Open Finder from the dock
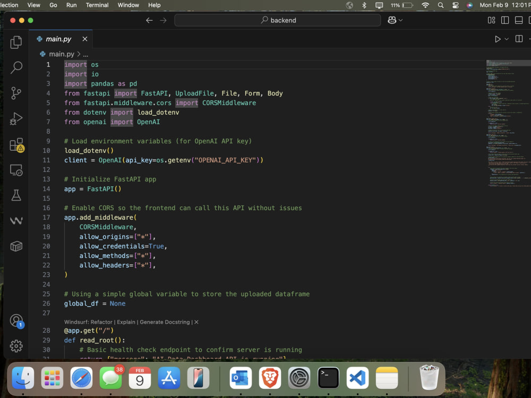Image resolution: width=531 pixels, height=398 pixels. click(23, 378)
